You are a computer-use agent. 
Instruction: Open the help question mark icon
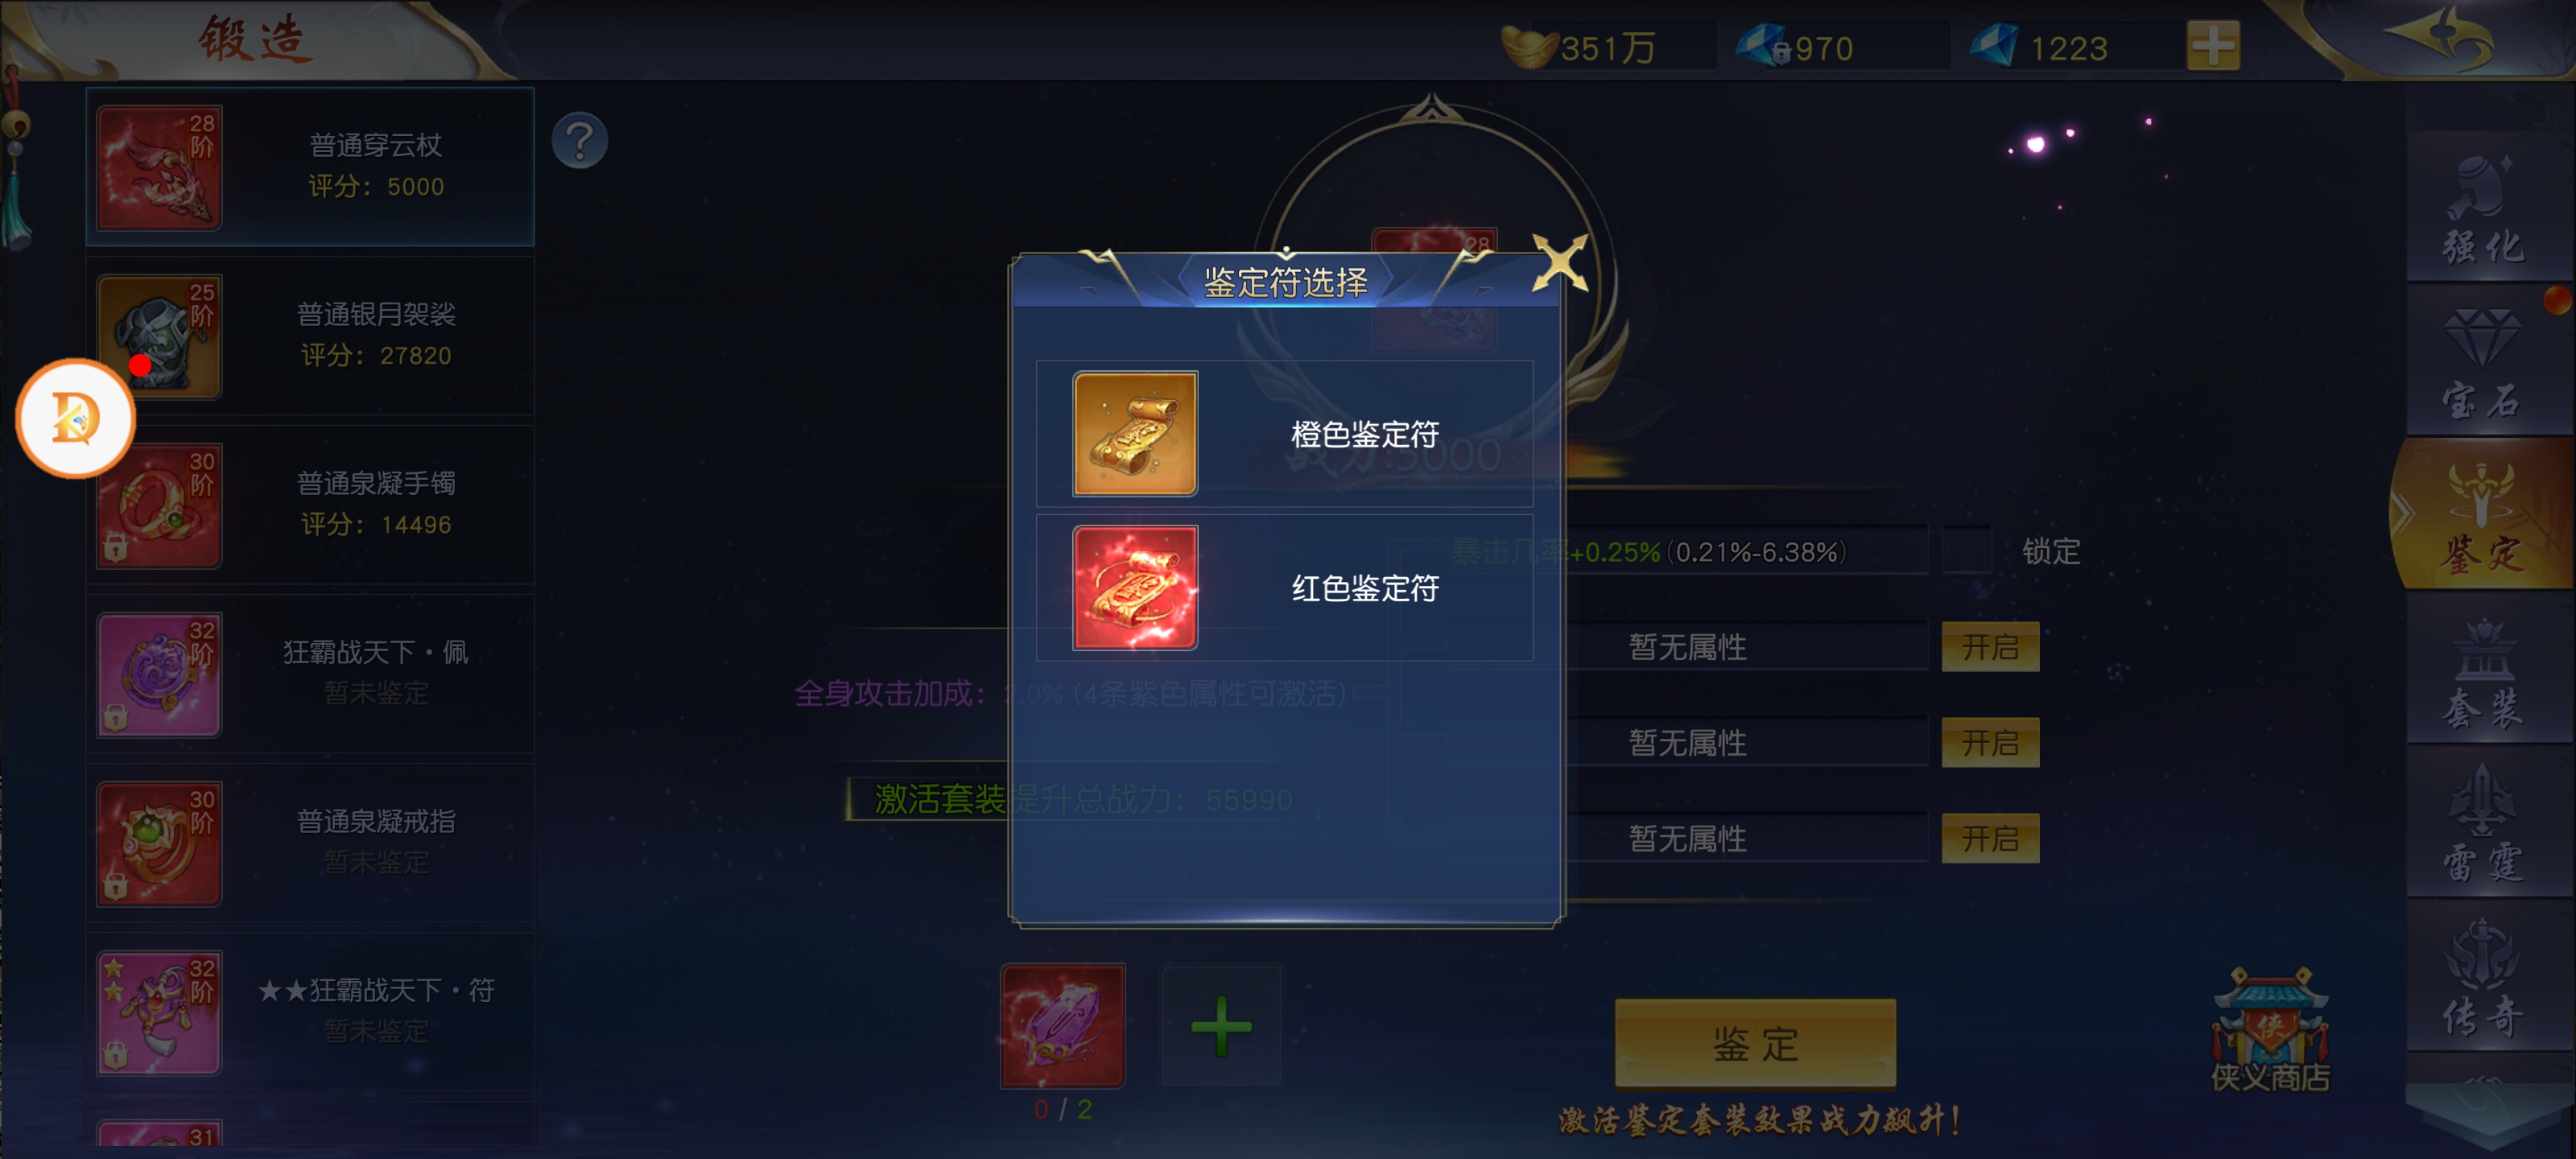pyautogui.click(x=579, y=140)
